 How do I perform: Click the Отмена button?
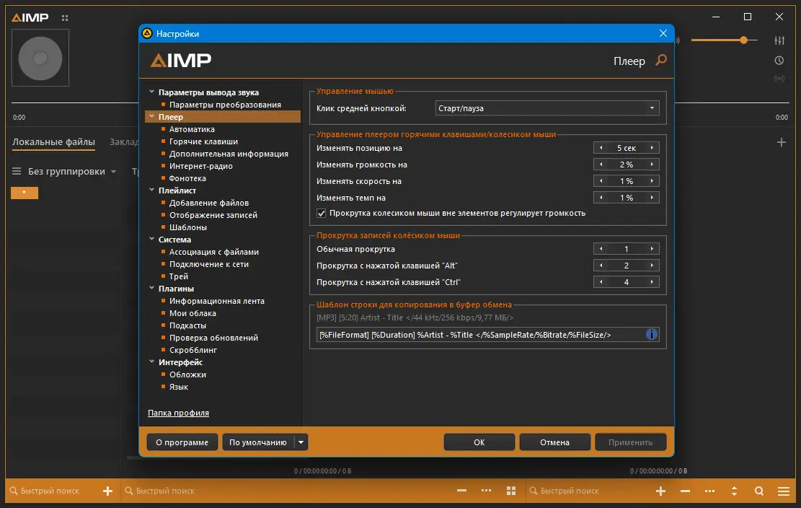tap(554, 442)
